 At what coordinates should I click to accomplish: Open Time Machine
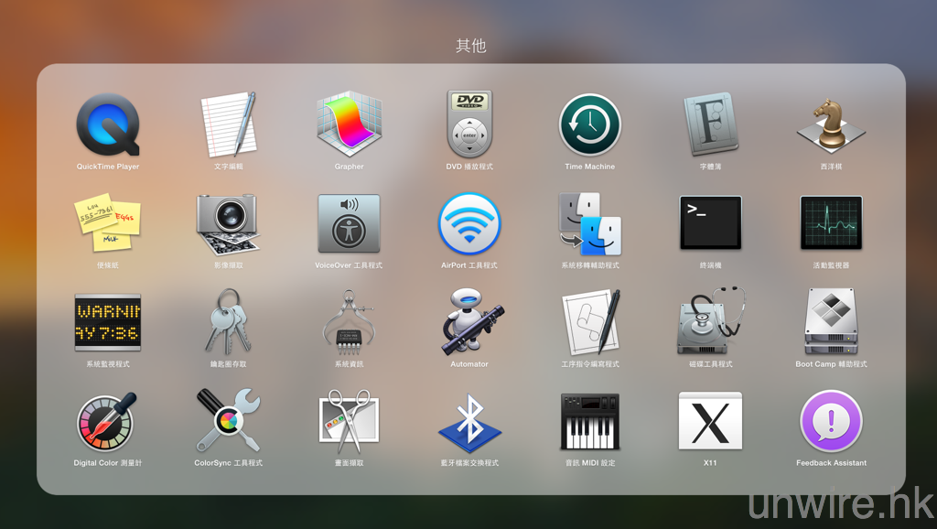(x=590, y=124)
